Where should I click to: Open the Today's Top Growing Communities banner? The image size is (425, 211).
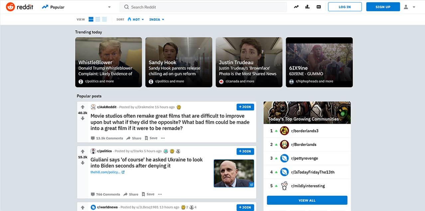[x=307, y=112]
